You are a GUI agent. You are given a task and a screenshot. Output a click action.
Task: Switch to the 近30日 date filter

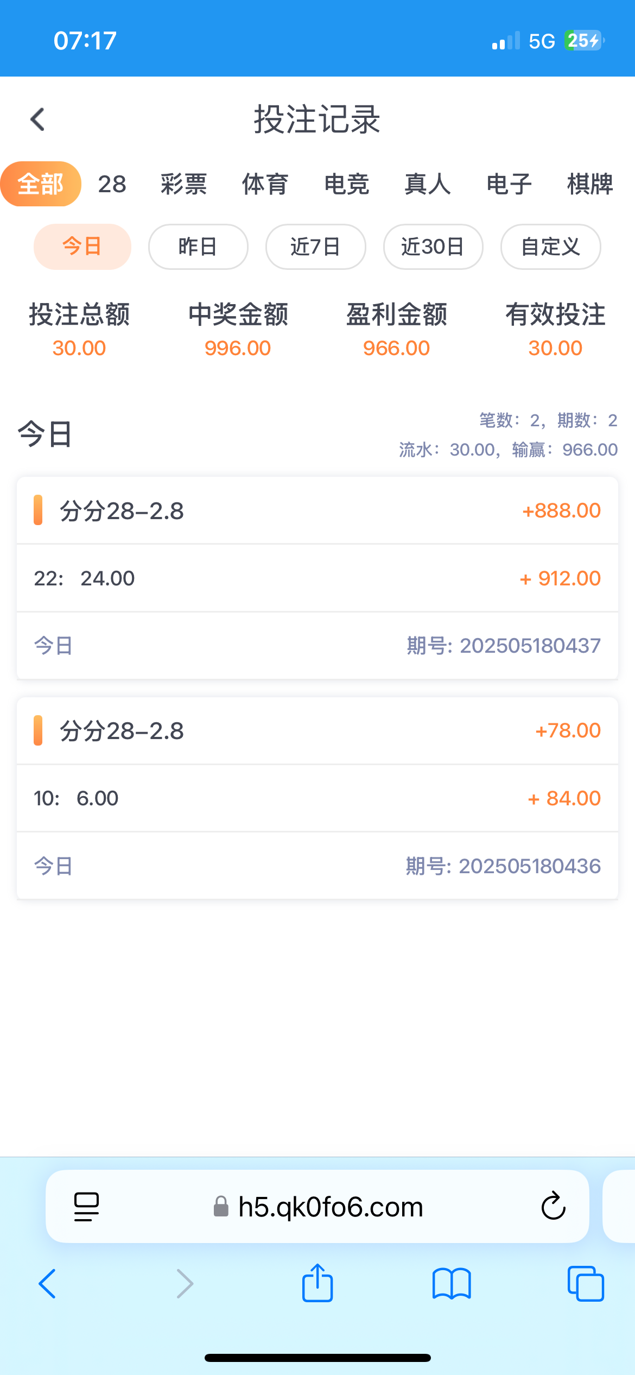[433, 247]
